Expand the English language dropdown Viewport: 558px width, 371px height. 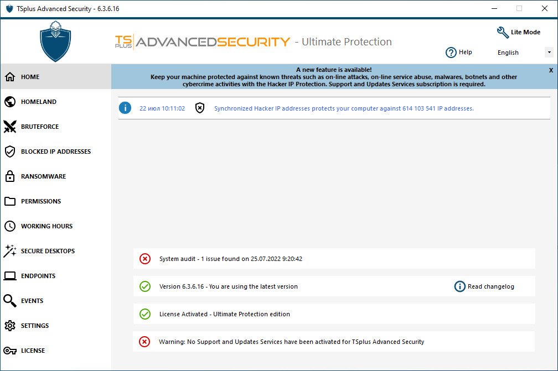[549, 53]
